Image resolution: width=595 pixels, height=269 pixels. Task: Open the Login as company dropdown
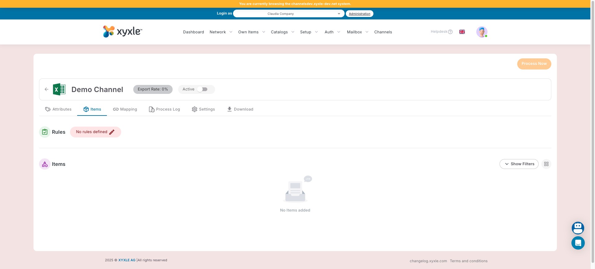[288, 14]
